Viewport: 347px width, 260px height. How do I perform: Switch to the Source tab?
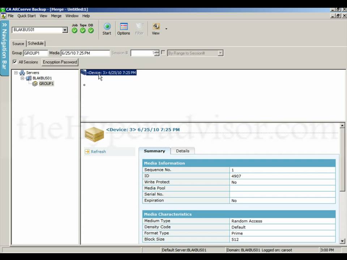click(x=18, y=44)
